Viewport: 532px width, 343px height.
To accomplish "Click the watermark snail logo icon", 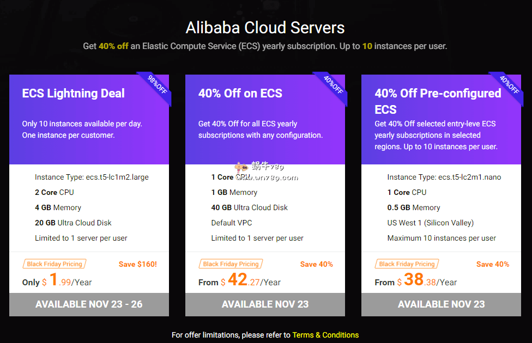I will 240,168.
